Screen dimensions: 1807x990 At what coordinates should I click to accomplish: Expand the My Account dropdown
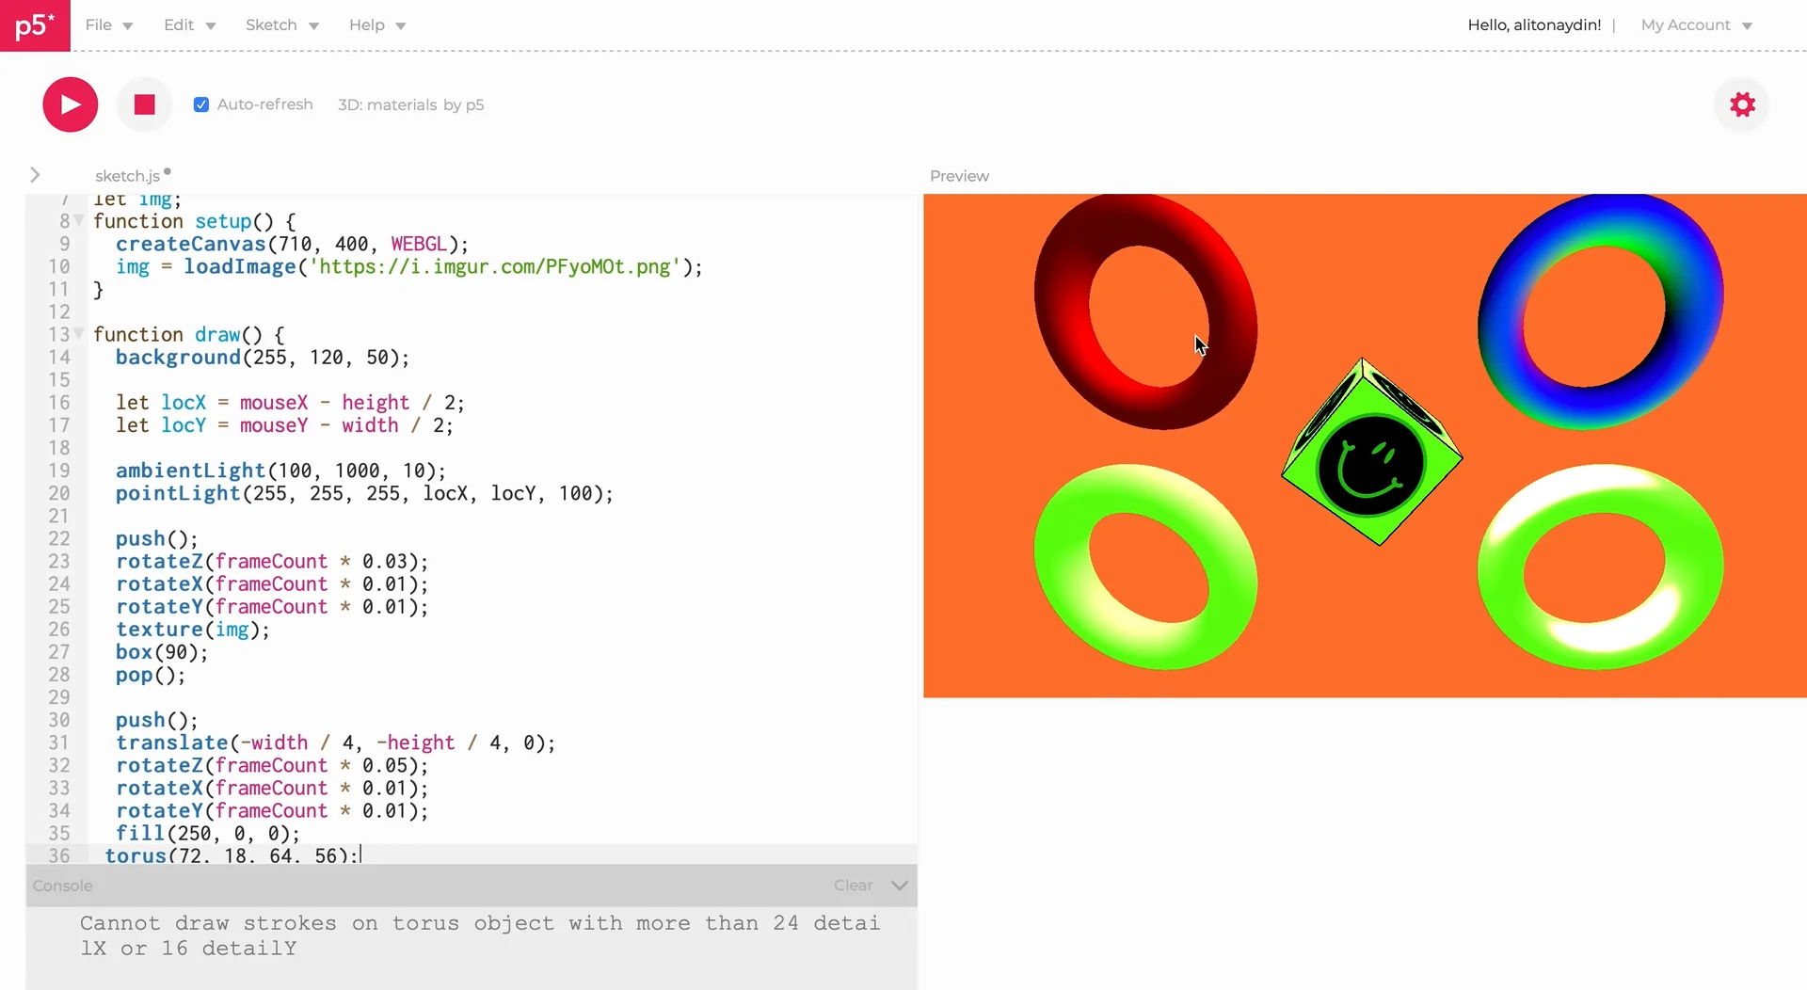[1696, 25]
